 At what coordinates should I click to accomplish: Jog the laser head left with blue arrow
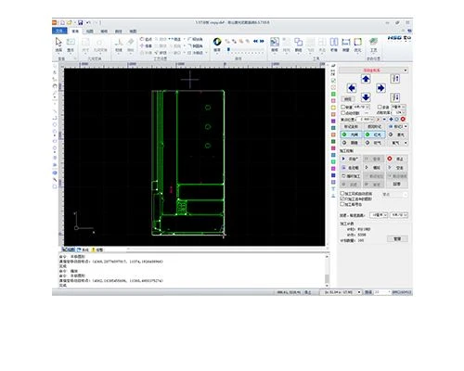[x=352, y=88]
